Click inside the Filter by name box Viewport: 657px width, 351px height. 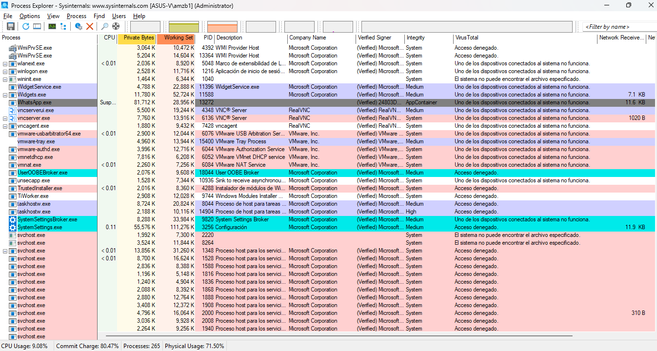point(620,27)
